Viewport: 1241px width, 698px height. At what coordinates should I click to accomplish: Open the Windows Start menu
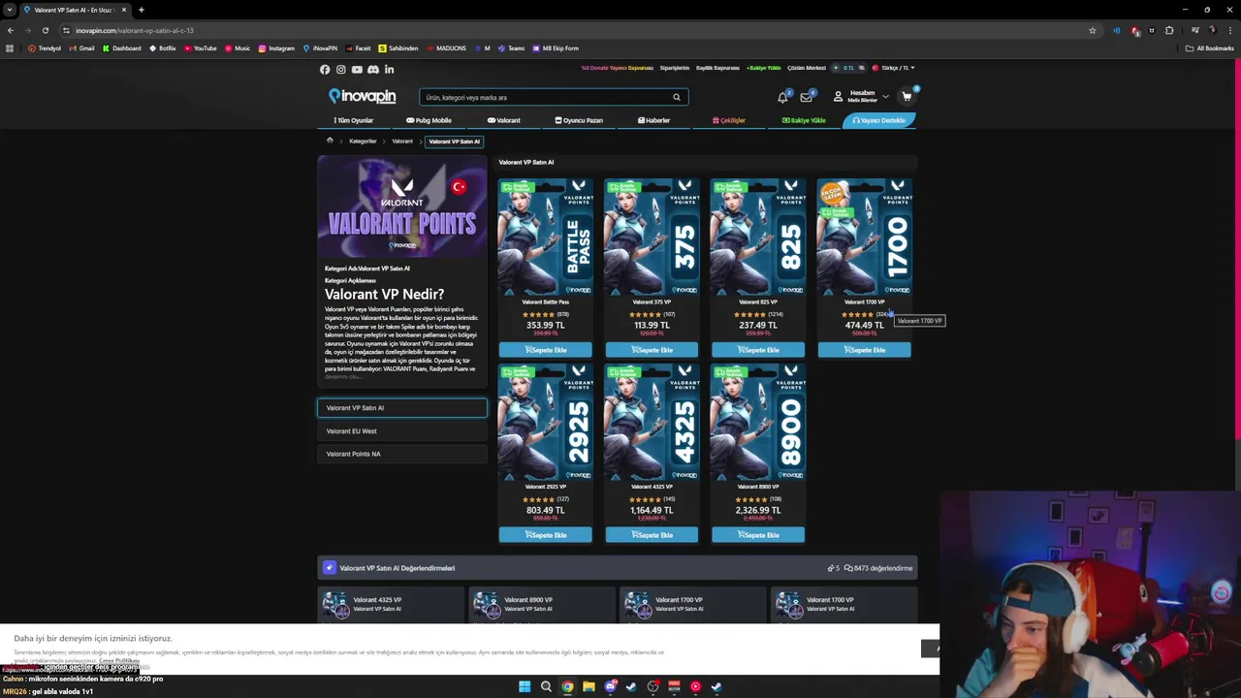pyautogui.click(x=525, y=686)
